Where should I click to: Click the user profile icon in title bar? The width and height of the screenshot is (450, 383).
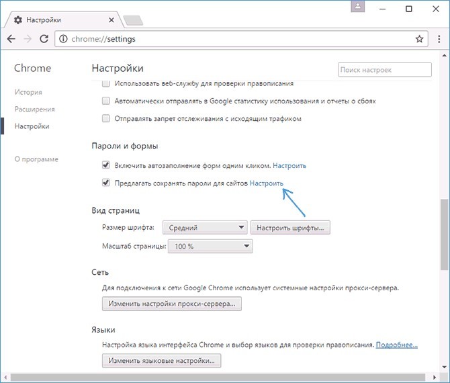[359, 7]
